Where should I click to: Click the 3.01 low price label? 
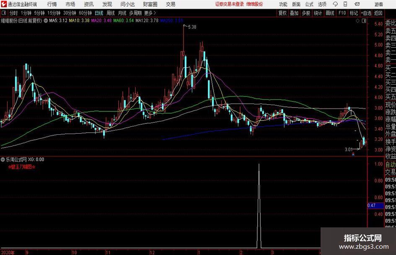[x=349, y=149]
